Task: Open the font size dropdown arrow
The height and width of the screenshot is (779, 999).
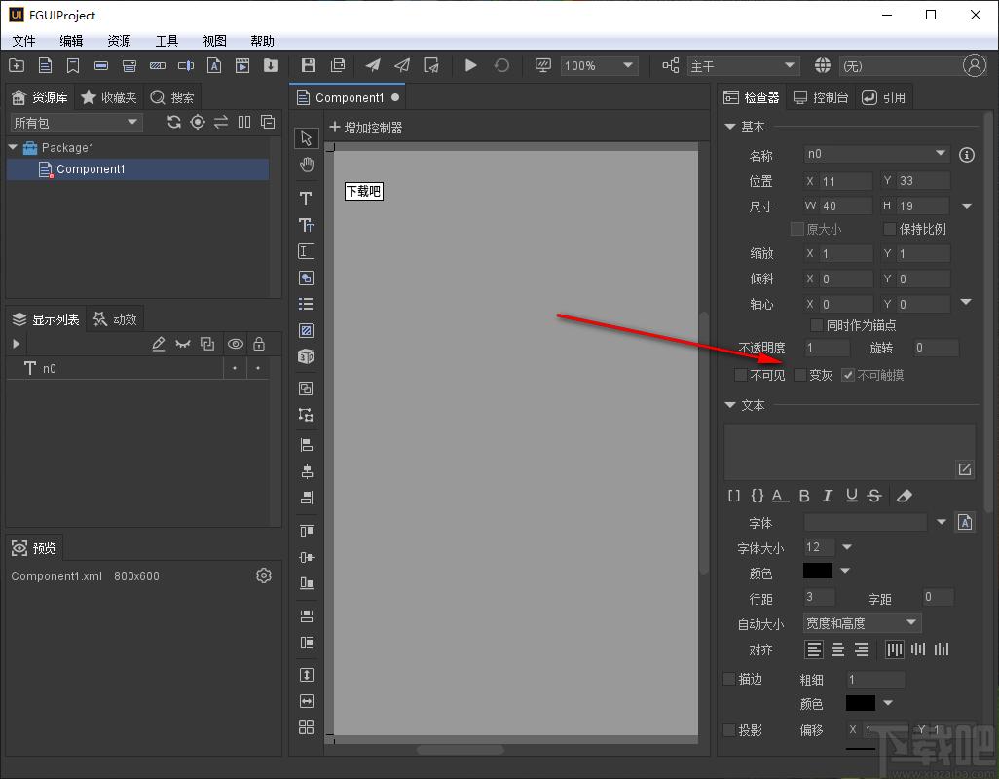Action: [x=847, y=547]
